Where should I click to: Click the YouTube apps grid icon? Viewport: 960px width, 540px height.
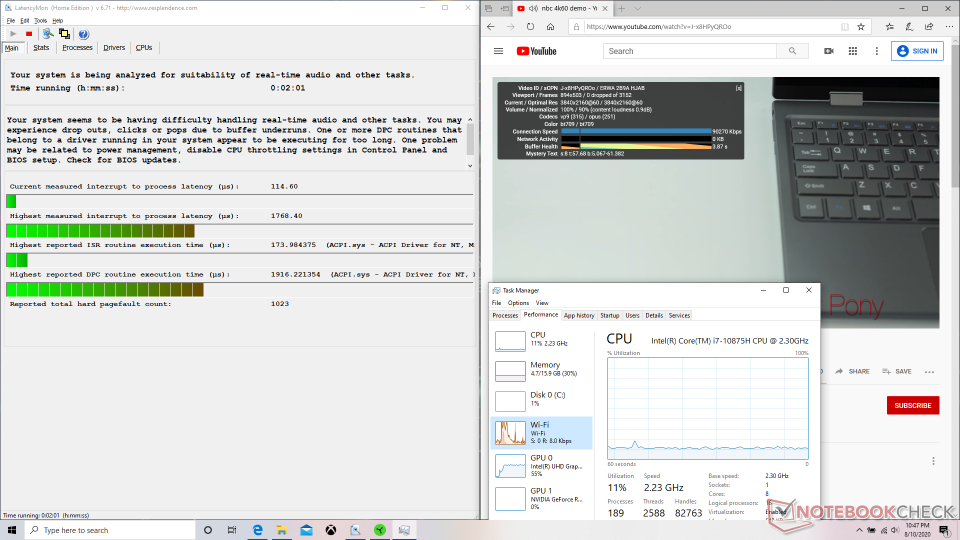pos(853,51)
